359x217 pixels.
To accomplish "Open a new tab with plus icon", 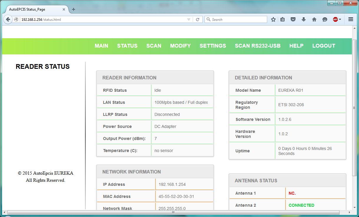I will point(74,9).
